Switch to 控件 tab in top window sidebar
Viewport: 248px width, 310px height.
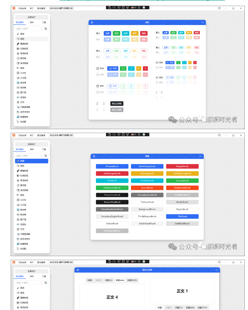coord(32,22)
